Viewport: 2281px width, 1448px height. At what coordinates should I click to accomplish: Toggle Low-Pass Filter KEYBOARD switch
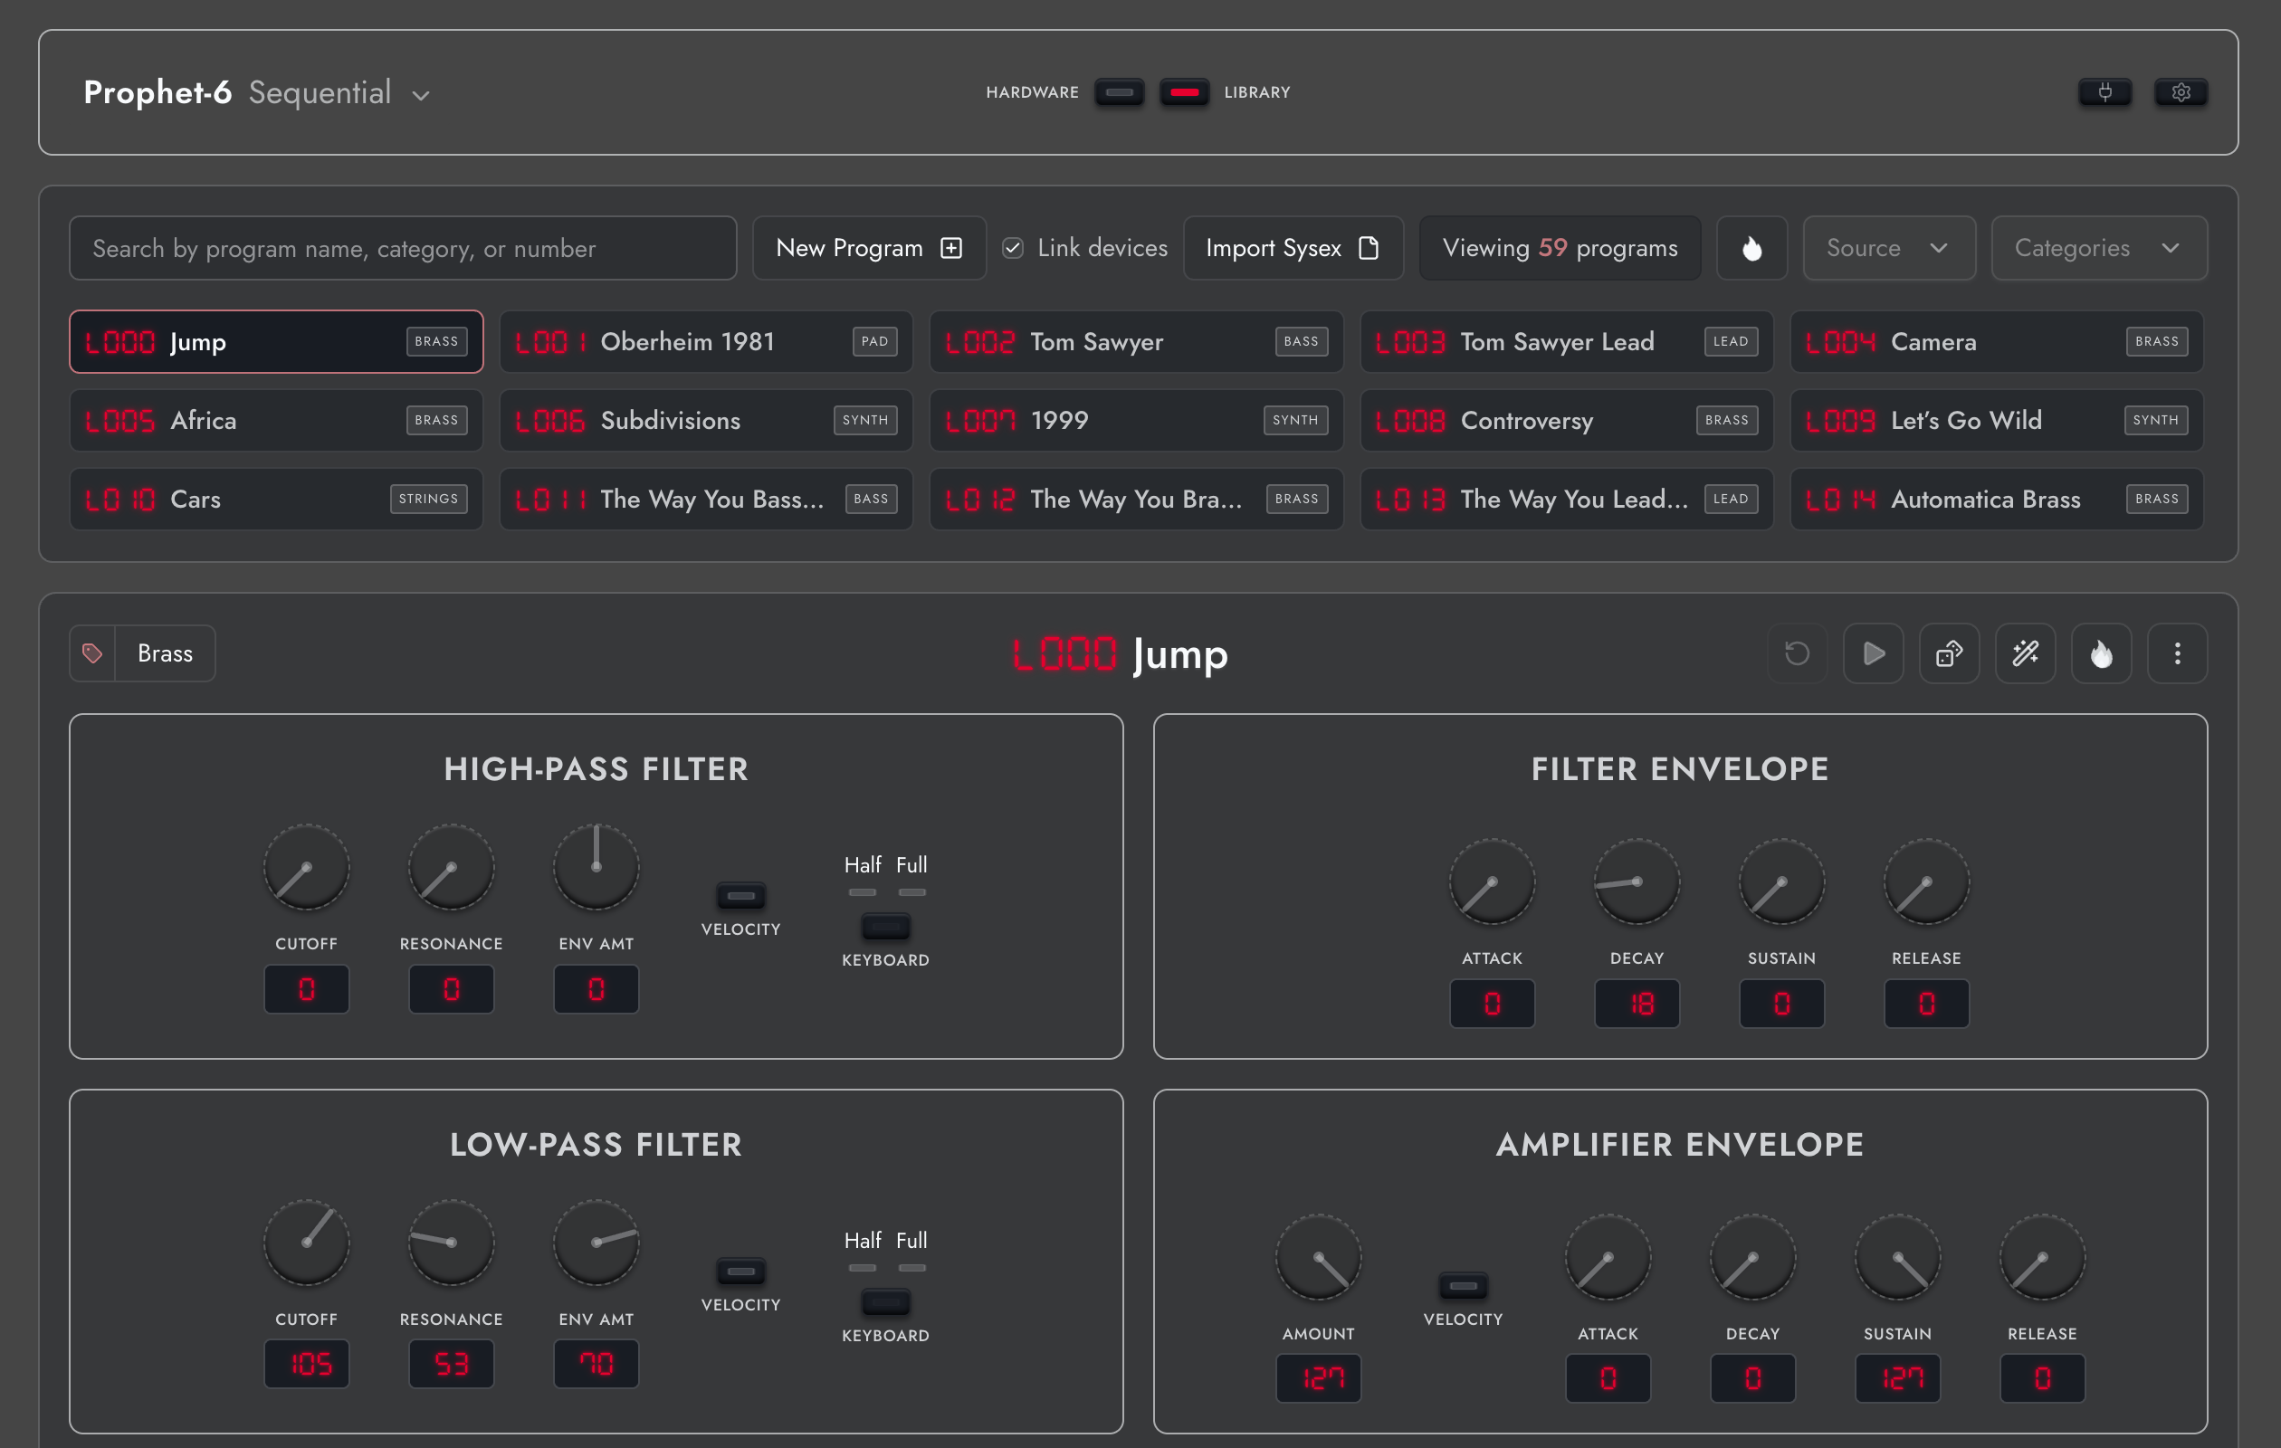(885, 1302)
